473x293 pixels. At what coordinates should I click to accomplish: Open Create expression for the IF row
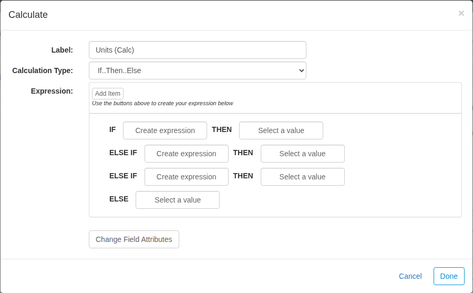point(165,130)
